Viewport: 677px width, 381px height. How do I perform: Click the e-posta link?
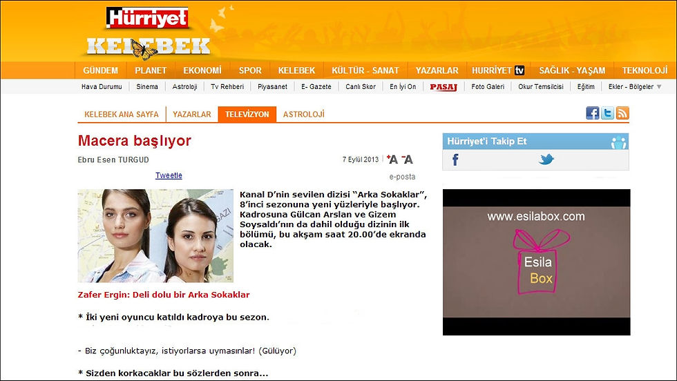402,177
